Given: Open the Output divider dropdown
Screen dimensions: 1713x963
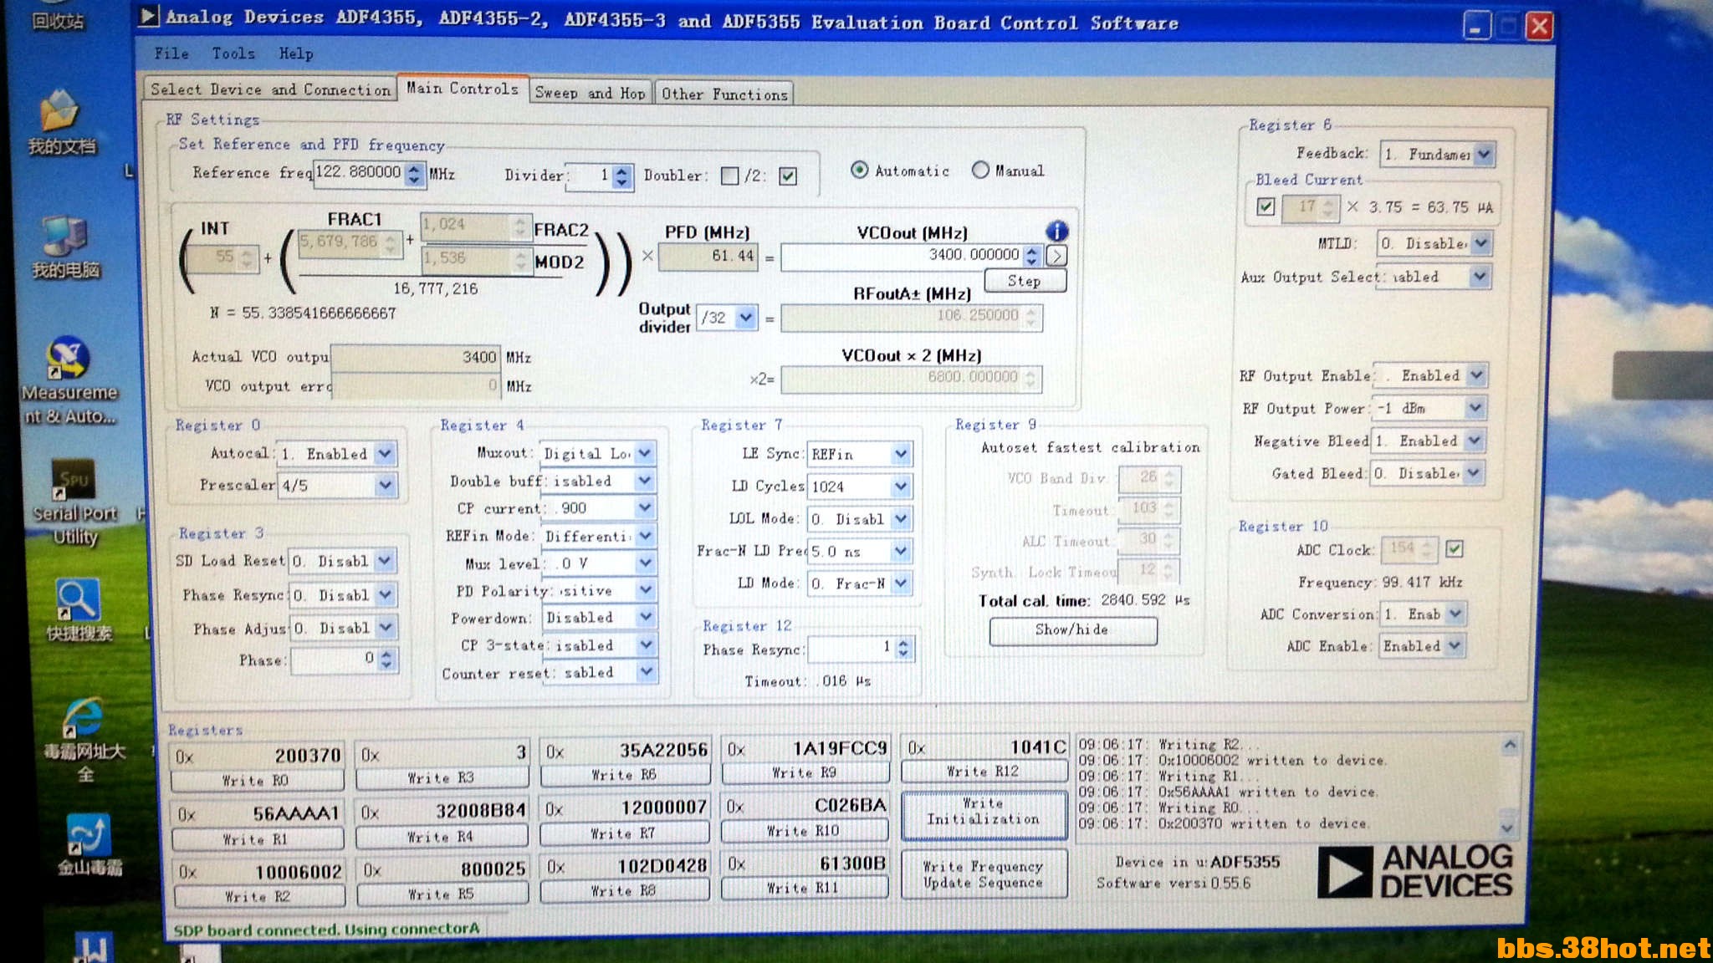Looking at the screenshot, I should coord(727,317).
